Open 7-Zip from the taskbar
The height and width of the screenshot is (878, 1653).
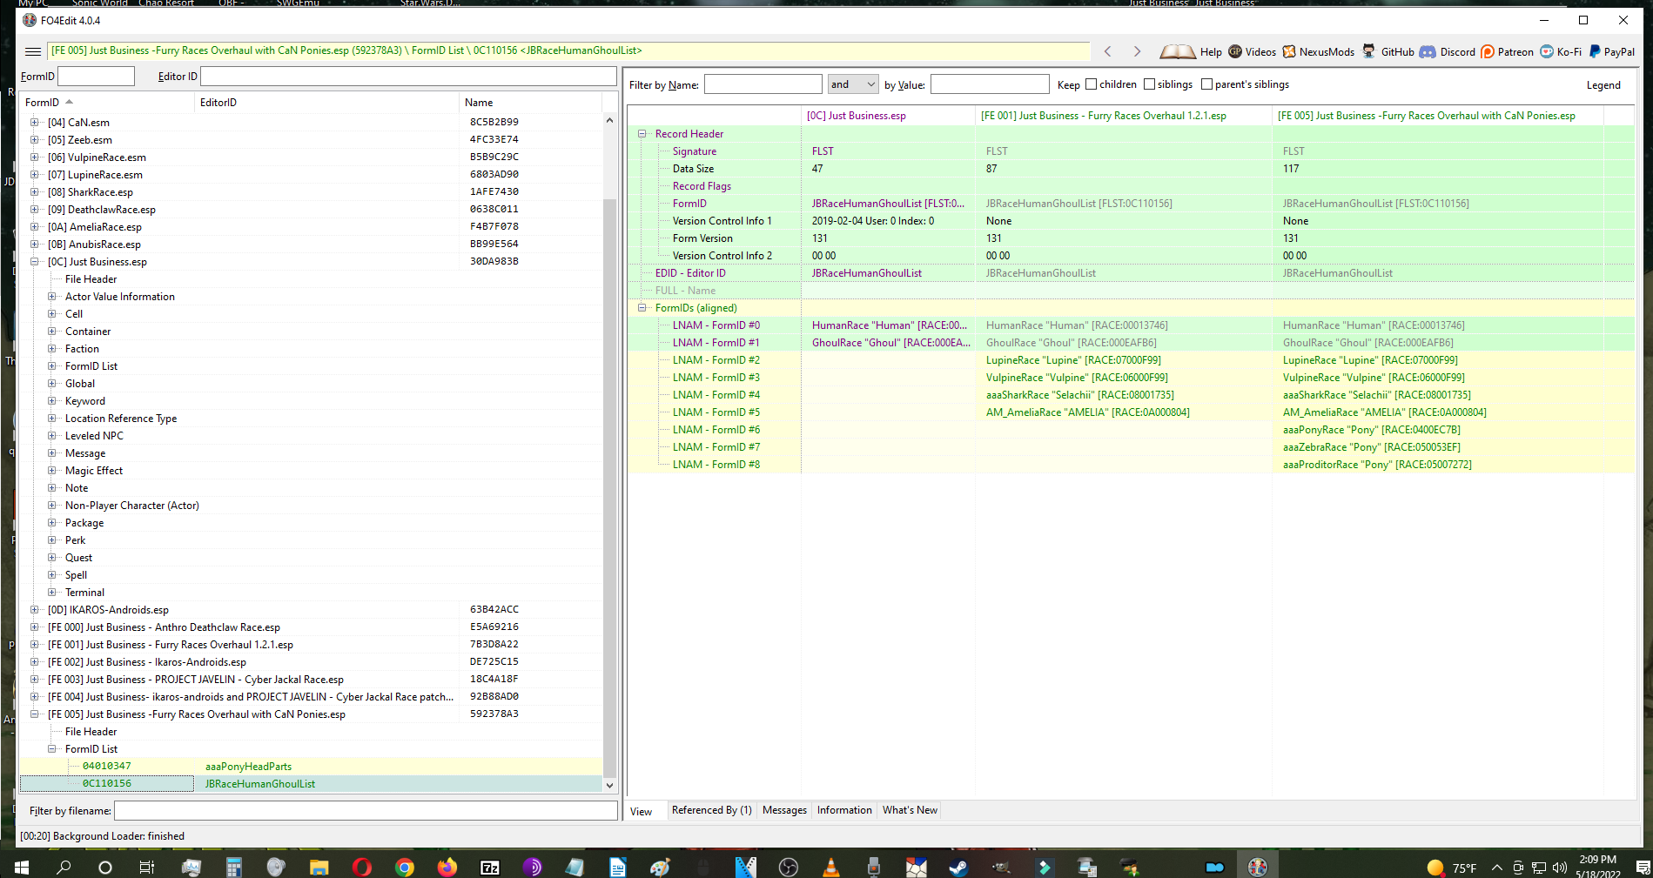pos(490,867)
